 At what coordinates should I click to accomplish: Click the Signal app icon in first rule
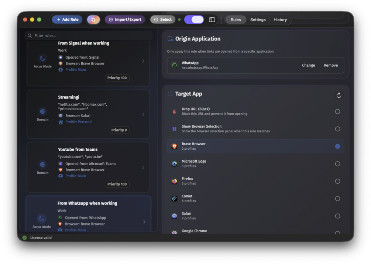(61, 57)
